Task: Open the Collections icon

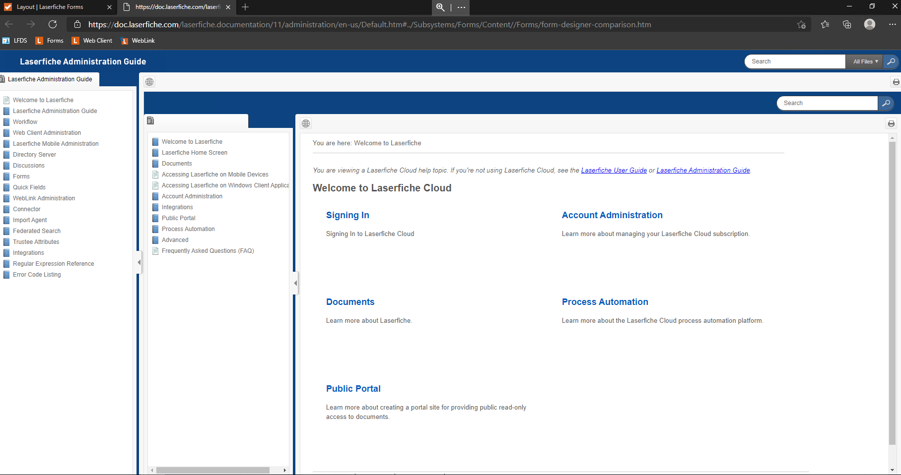Action: pyautogui.click(x=847, y=24)
